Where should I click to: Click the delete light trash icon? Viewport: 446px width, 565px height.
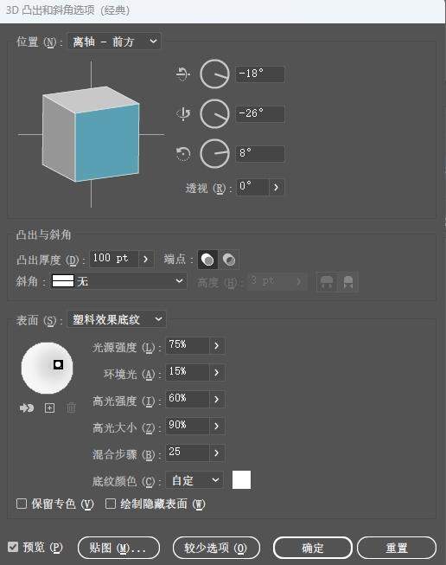click(x=71, y=408)
